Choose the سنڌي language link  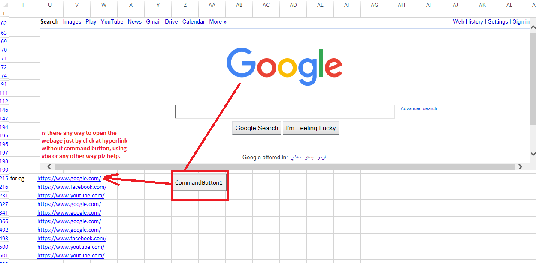(295, 158)
